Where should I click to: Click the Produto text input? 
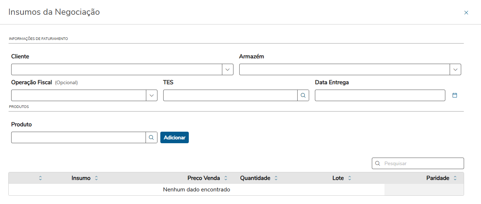click(x=78, y=137)
